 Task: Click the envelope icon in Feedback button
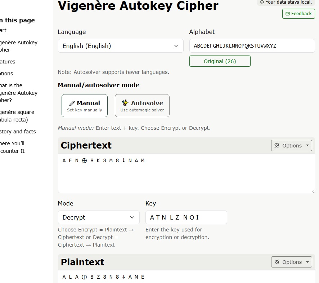click(x=287, y=14)
